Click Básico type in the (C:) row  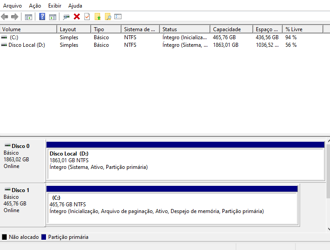coord(101,37)
